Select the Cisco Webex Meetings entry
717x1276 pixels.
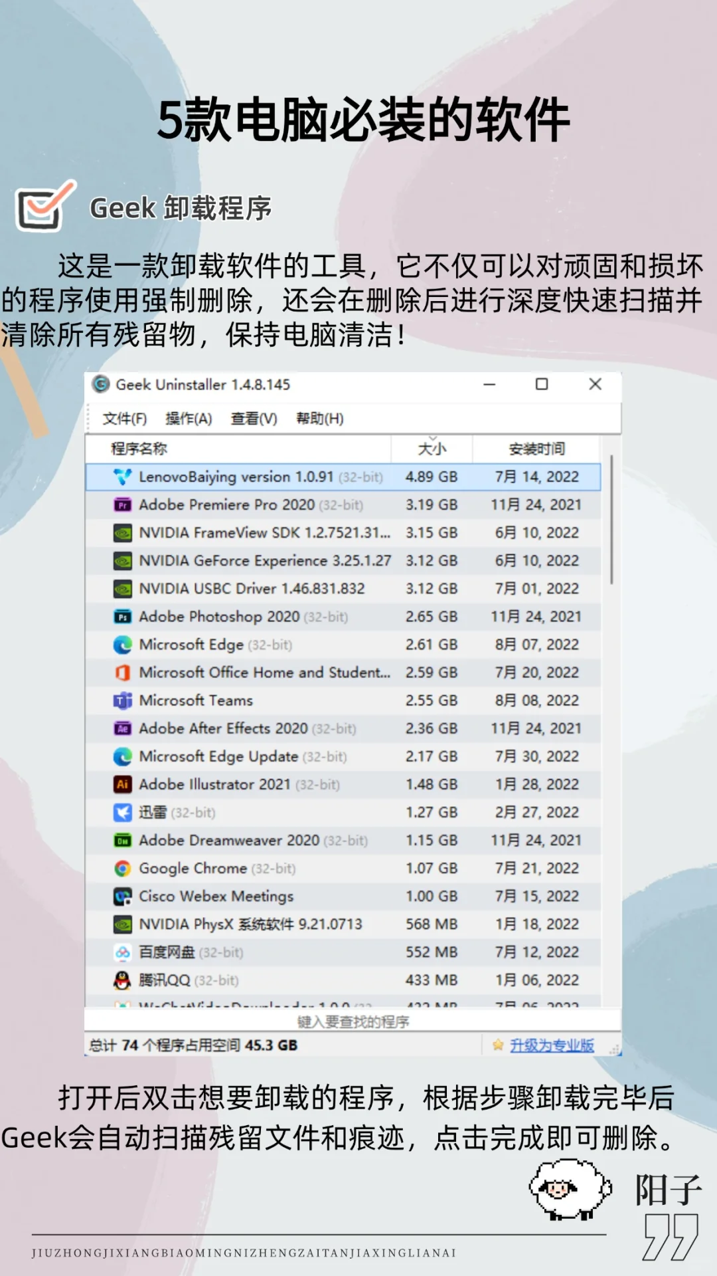click(x=343, y=897)
